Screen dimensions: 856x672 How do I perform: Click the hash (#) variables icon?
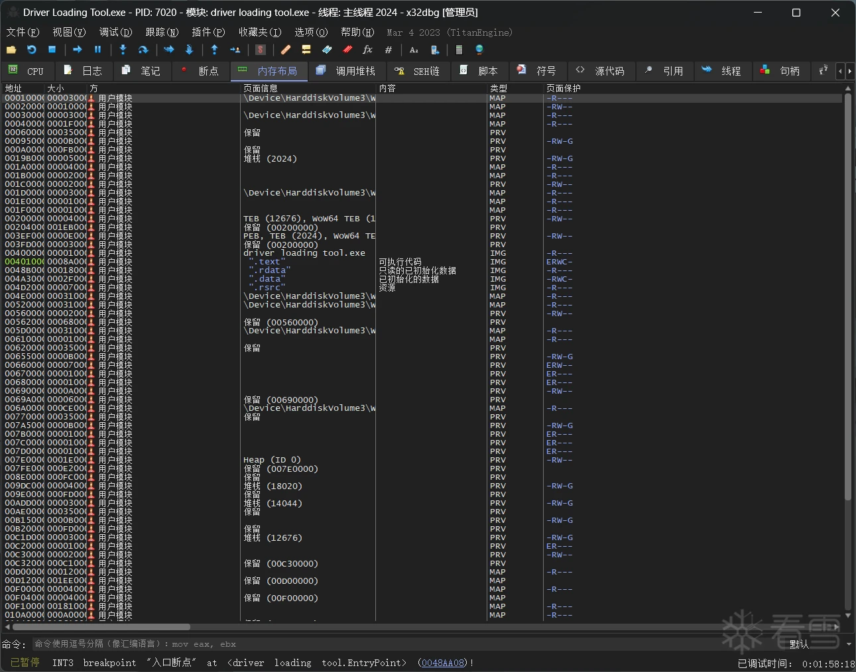point(389,50)
